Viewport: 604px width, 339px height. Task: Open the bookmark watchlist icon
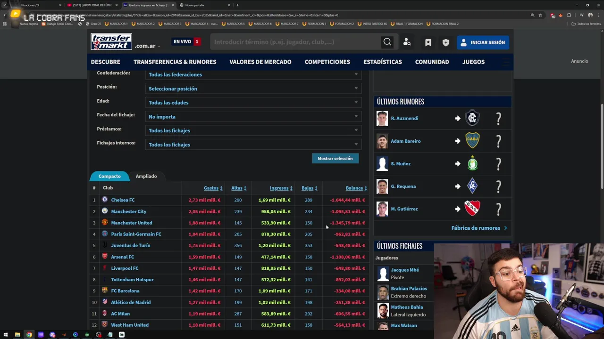pyautogui.click(x=428, y=42)
